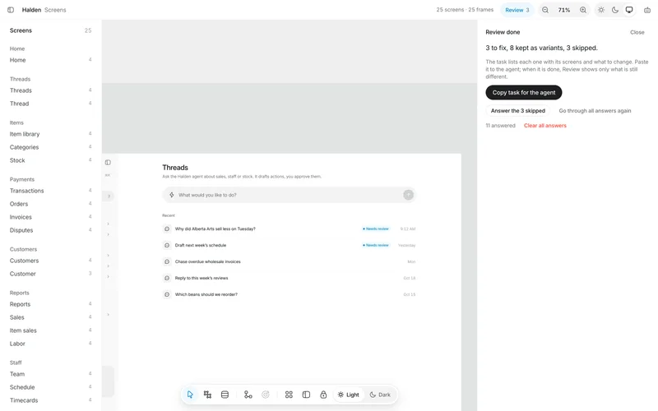Select the system theme monitor icon
658x411 pixels.
click(x=629, y=10)
